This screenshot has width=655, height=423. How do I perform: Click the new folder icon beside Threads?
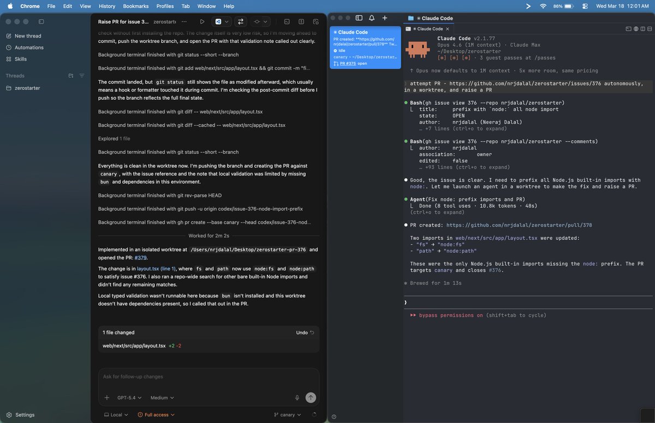[x=71, y=76]
